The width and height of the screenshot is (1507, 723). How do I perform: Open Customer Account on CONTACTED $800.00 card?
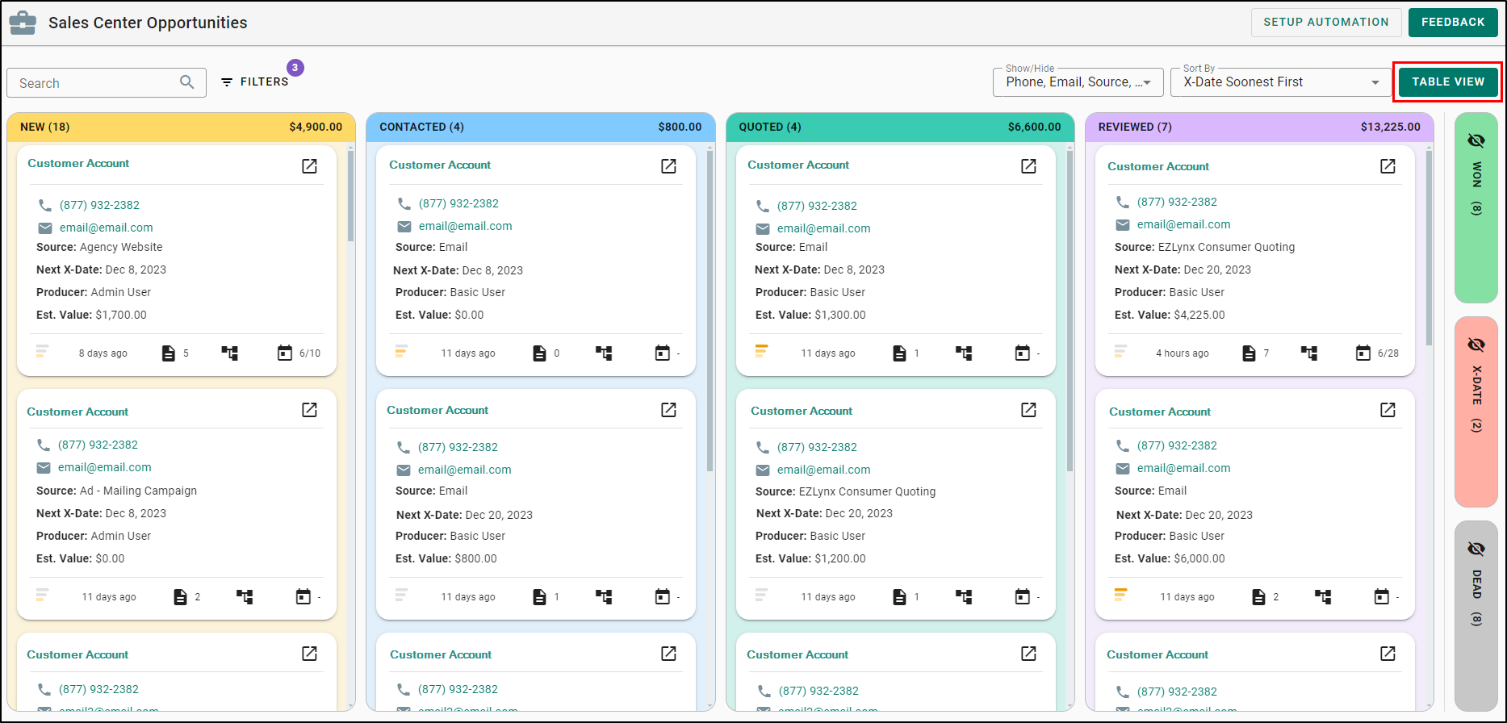click(437, 410)
